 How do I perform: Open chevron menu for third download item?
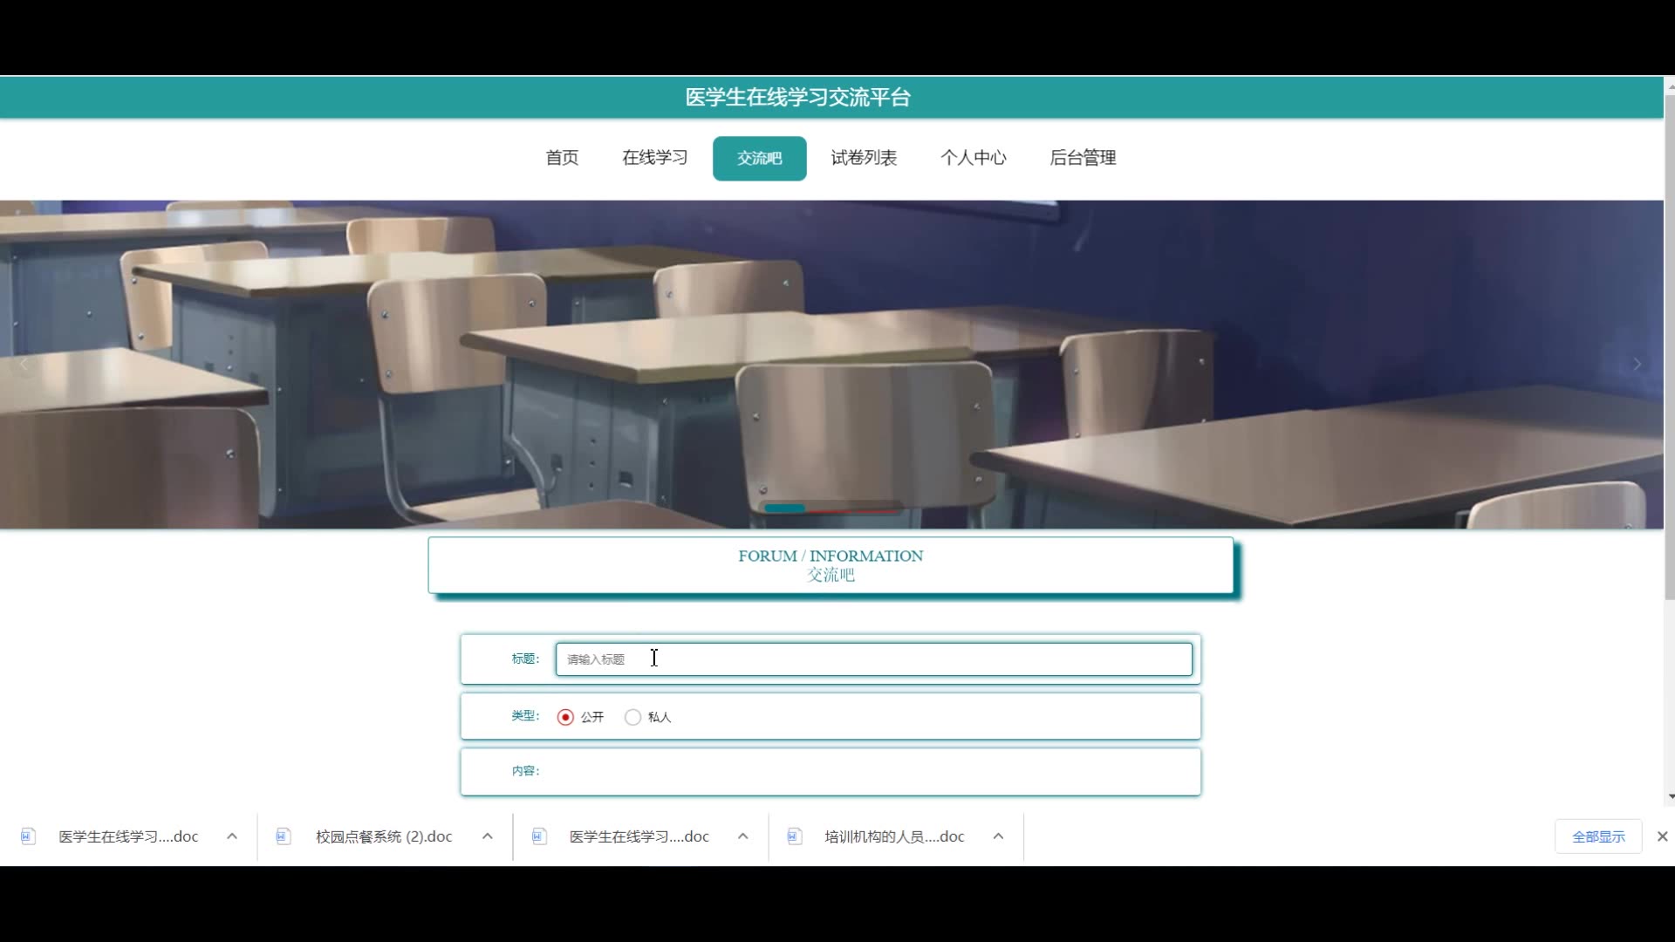click(x=743, y=836)
